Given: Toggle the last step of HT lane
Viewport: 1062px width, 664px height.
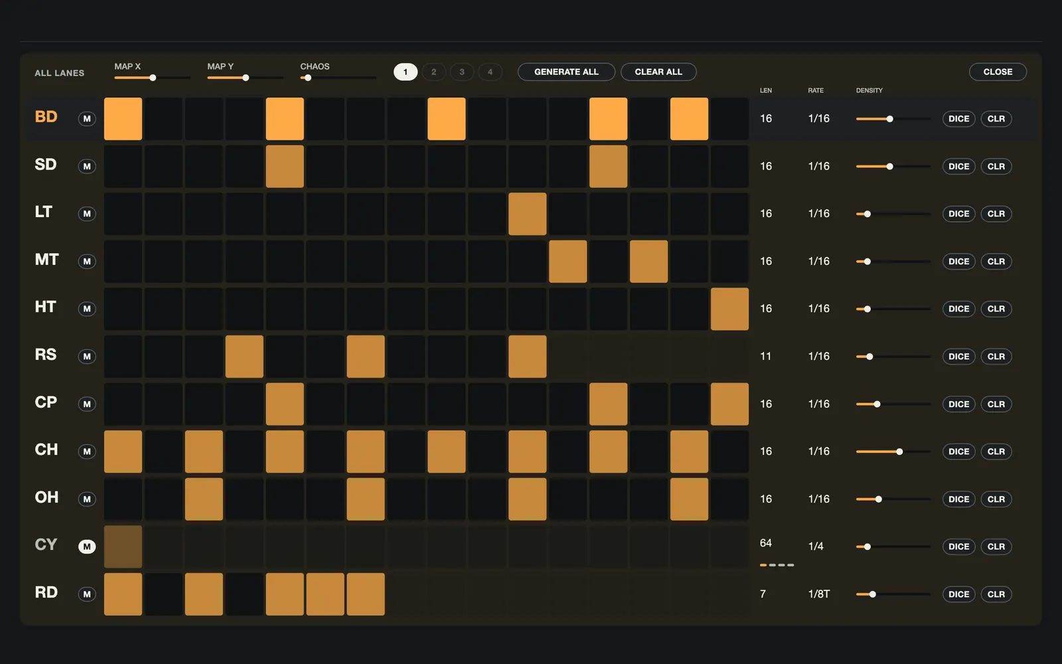Looking at the screenshot, I should click(x=729, y=309).
